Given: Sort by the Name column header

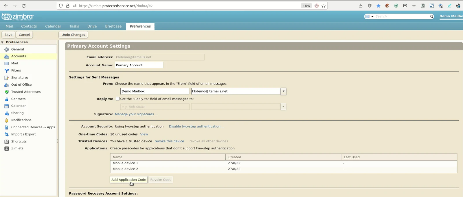Looking at the screenshot, I should tap(168, 157).
